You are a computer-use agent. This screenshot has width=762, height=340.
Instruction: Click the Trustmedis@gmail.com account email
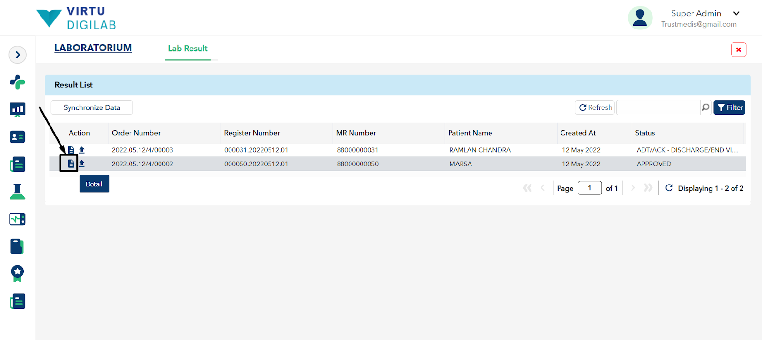(x=699, y=24)
